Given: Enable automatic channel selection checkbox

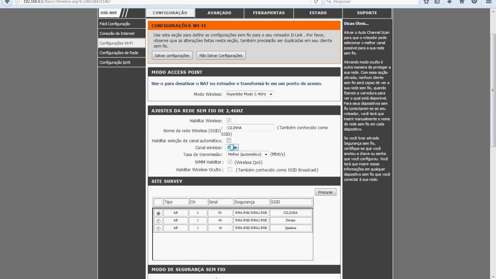Looking at the screenshot, I should [229, 140].
